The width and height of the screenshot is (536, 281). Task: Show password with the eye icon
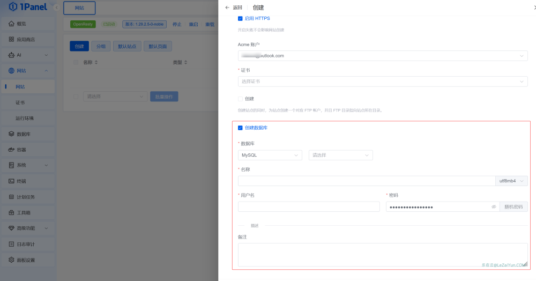point(494,207)
